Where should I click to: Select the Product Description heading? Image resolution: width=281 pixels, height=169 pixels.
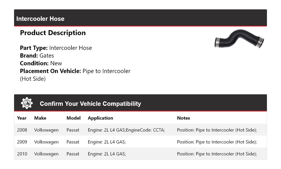[x=53, y=33]
